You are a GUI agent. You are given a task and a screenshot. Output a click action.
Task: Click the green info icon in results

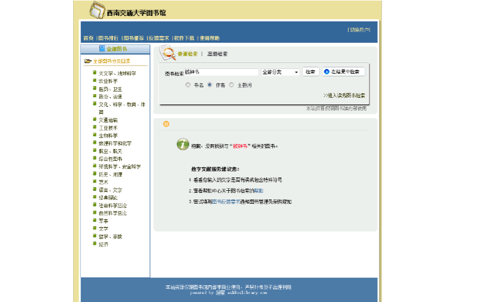[x=183, y=144]
